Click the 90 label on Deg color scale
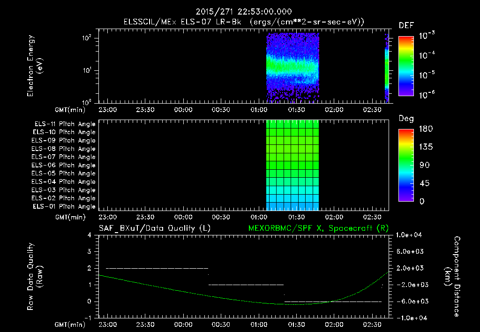Viewport: 480px width, 332px height. [425, 166]
